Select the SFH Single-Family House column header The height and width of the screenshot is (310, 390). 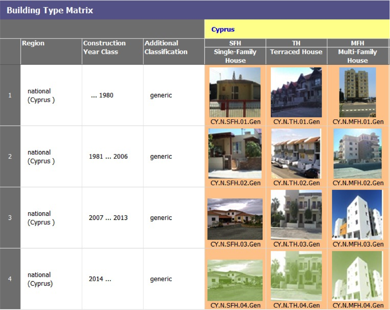click(235, 52)
